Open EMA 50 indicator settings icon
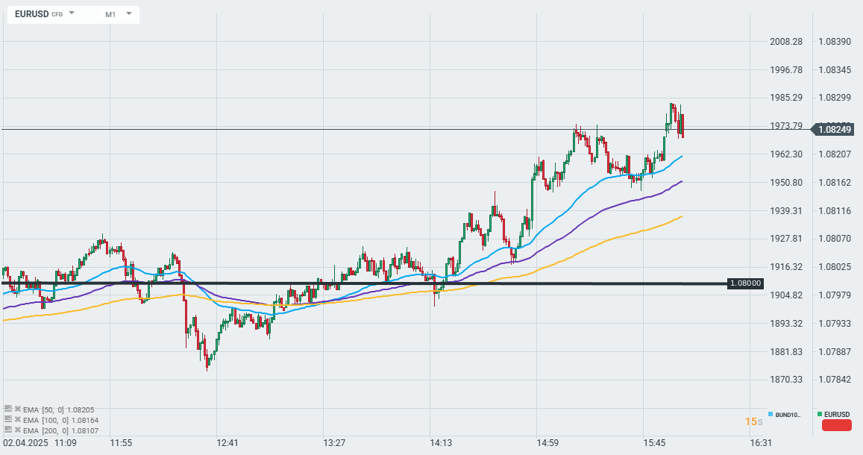This screenshot has width=863, height=455. click(x=8, y=409)
